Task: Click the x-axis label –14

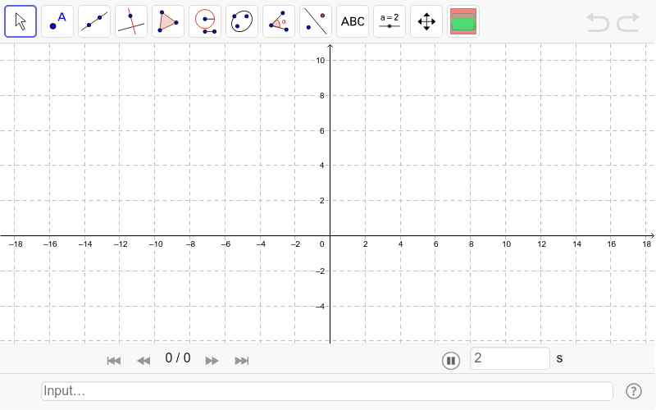Action: (85, 244)
